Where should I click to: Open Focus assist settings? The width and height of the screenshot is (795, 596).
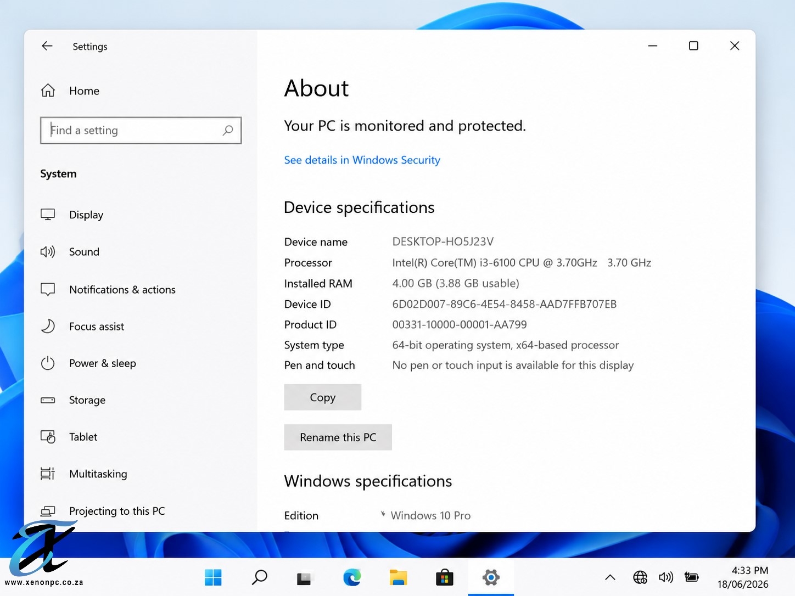click(x=82, y=327)
